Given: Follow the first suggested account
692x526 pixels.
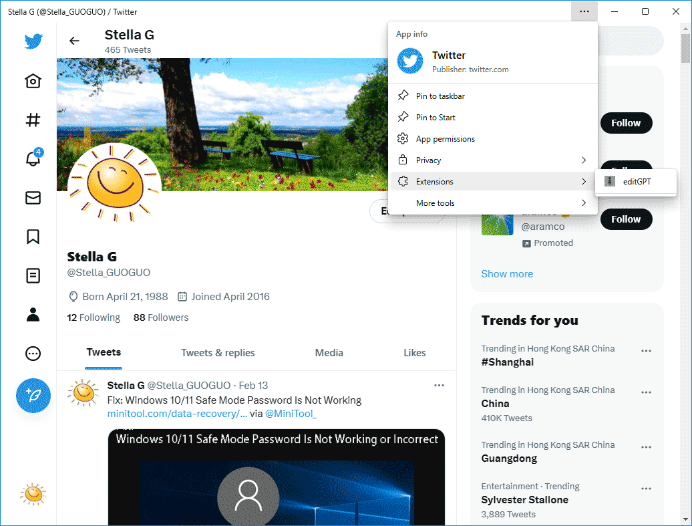Looking at the screenshot, I should (x=626, y=123).
